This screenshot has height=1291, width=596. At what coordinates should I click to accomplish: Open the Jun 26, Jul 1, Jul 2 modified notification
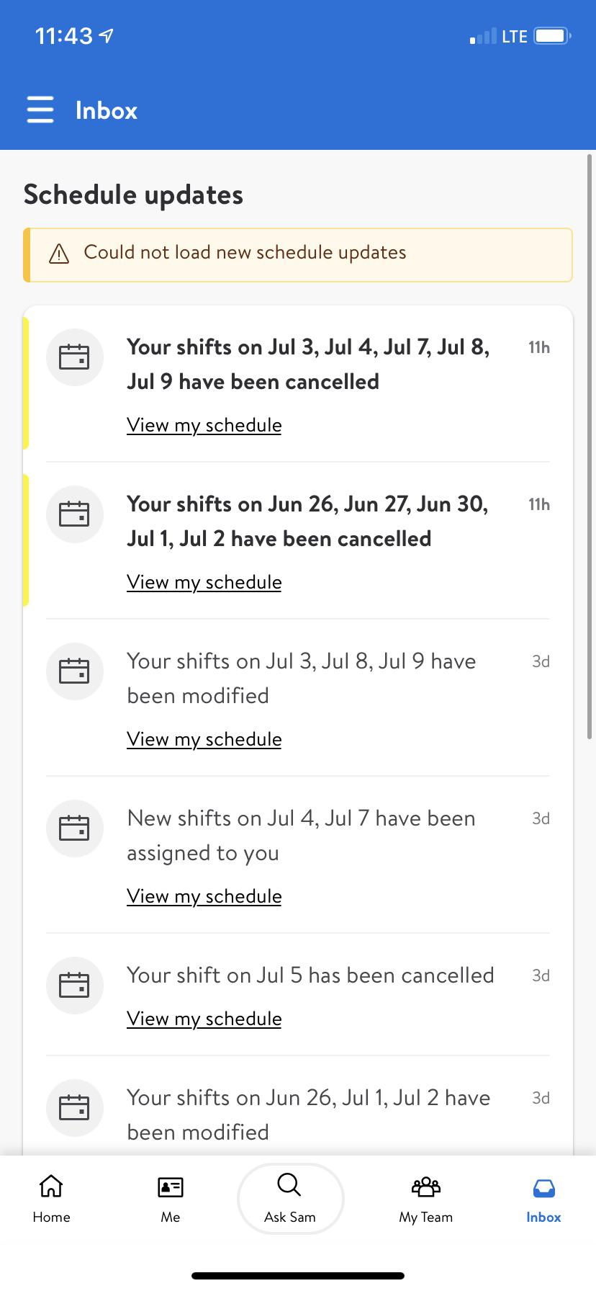[x=308, y=1114]
